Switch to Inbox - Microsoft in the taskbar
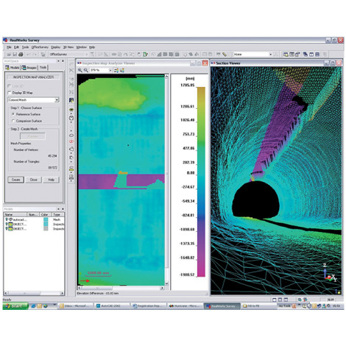This screenshot has height=346, width=346. coord(76,306)
